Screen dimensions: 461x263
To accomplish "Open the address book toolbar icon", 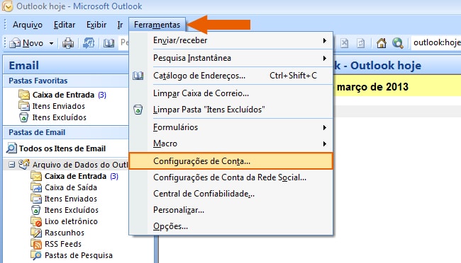I will [x=109, y=43].
